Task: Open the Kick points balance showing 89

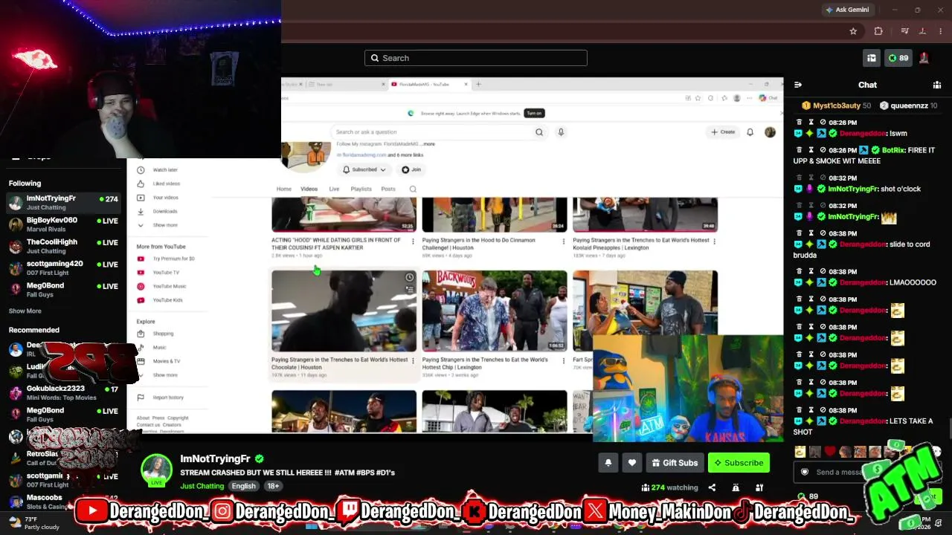Action: click(898, 58)
